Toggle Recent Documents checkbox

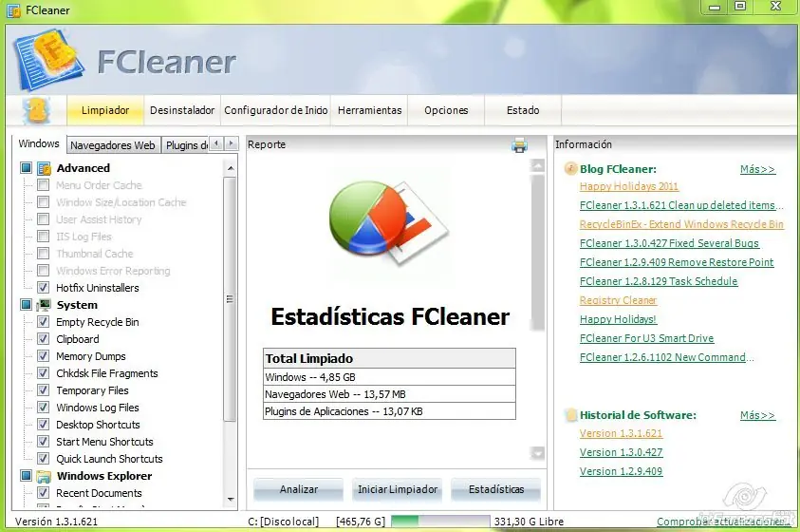tap(44, 493)
